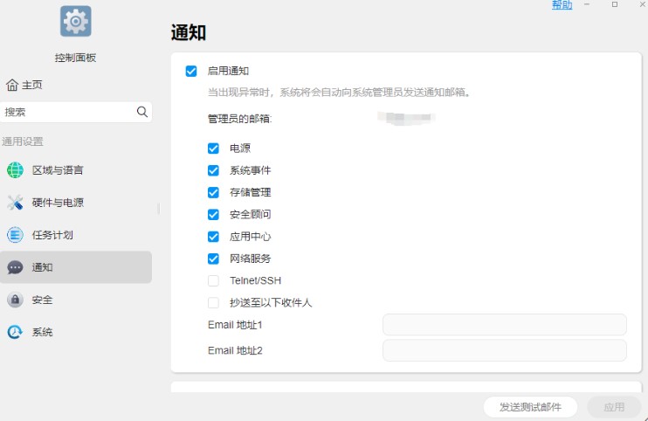Go to 主页 in the sidebar
Screen dimensions: 648x421
[24, 85]
